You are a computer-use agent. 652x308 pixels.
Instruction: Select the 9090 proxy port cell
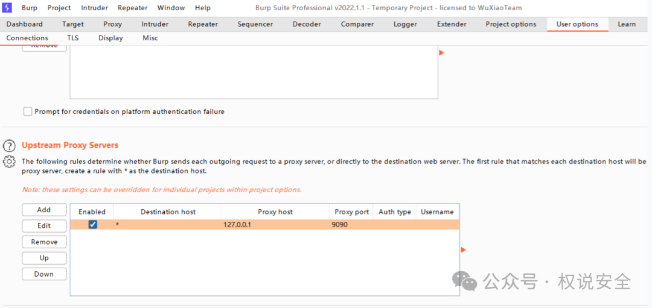352,225
